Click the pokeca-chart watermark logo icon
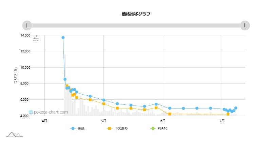 pos(31,112)
